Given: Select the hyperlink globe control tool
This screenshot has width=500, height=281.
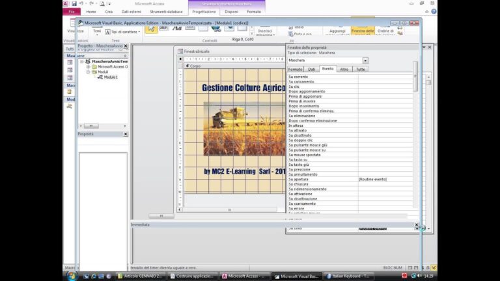Looking at the screenshot, I should (216, 29).
